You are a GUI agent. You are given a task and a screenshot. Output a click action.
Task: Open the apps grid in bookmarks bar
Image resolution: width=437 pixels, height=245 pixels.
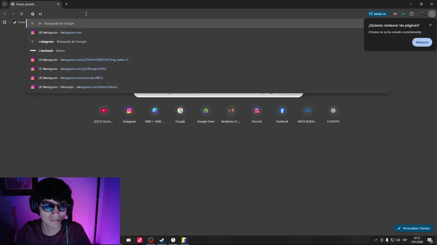(x=4, y=22)
